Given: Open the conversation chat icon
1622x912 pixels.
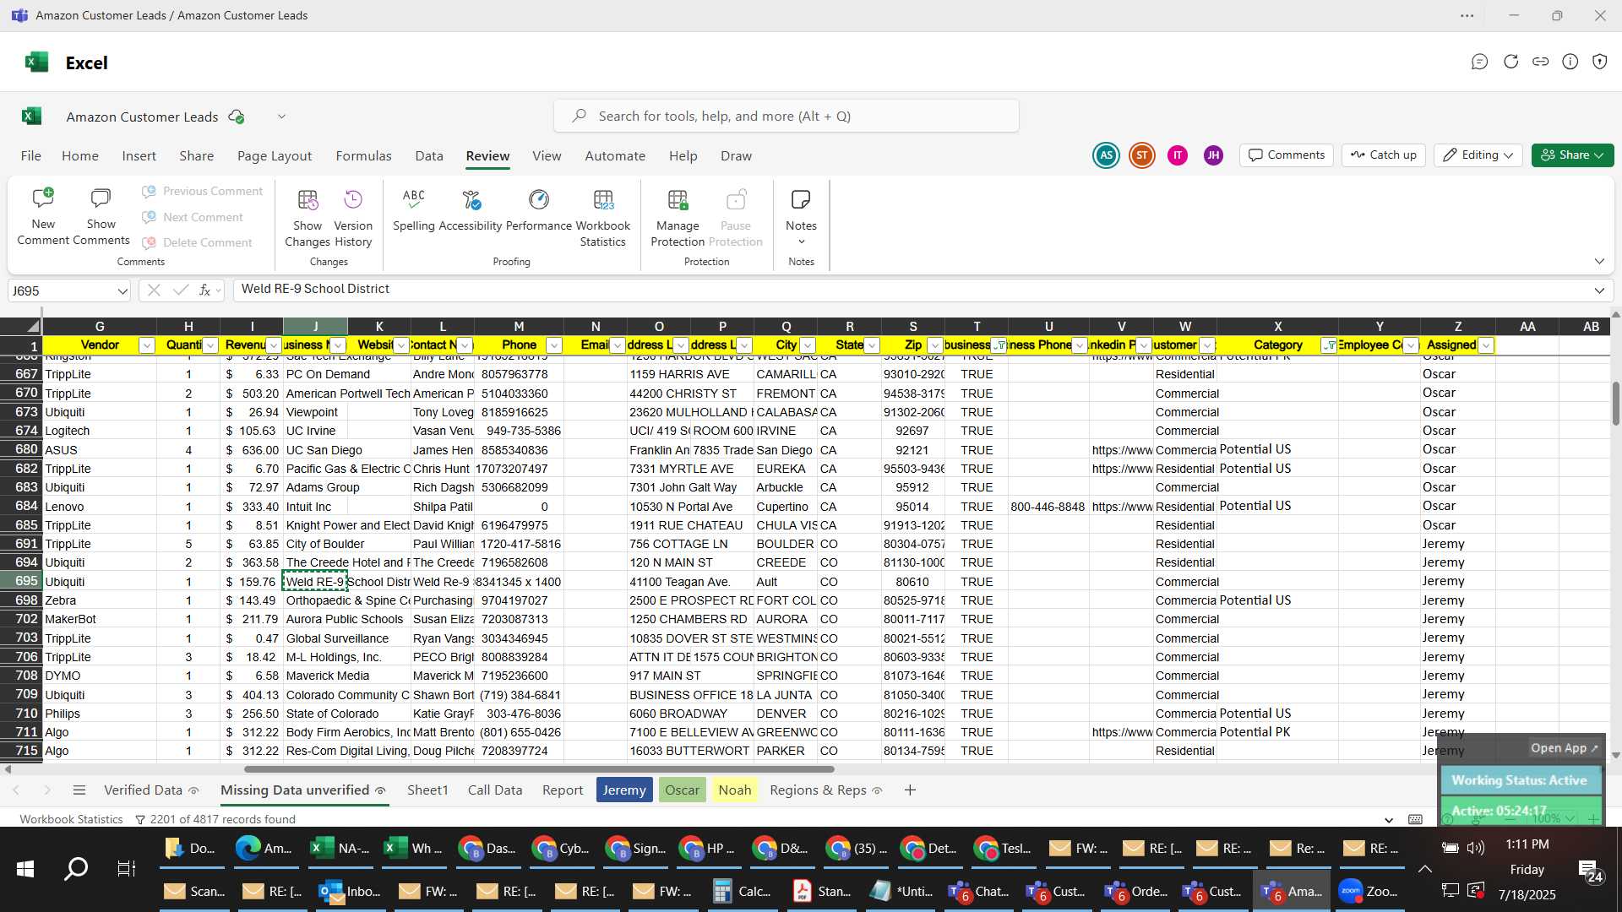Looking at the screenshot, I should 1479,62.
